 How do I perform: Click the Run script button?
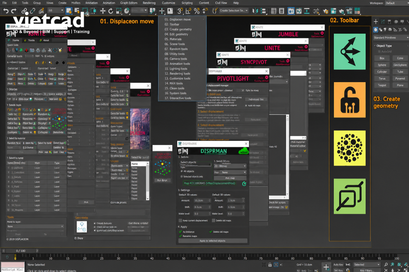tap(162, 180)
